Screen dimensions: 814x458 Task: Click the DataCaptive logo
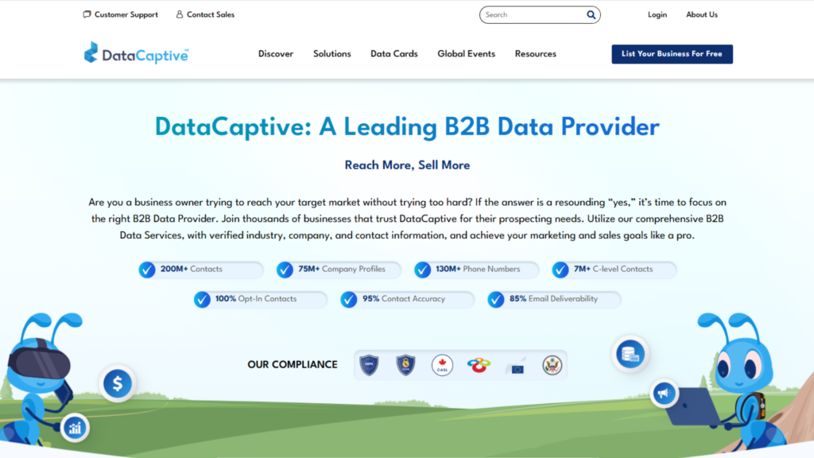137,53
